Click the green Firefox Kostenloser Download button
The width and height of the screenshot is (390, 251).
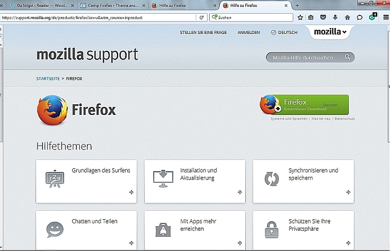pyautogui.click(x=304, y=105)
